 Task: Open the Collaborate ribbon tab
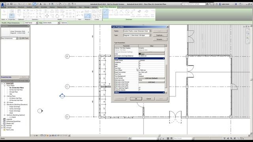click(72, 7)
